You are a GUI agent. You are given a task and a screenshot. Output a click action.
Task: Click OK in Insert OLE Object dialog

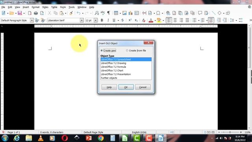(x=126, y=87)
